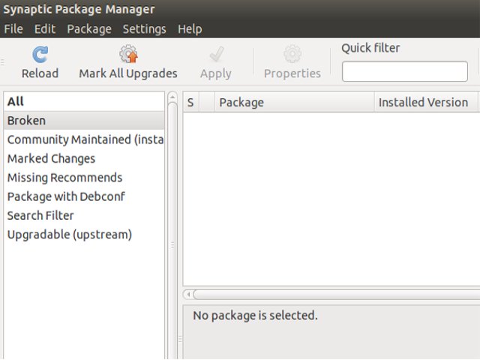The width and height of the screenshot is (480, 360).
Task: Open the Edit menu
Action: point(45,29)
